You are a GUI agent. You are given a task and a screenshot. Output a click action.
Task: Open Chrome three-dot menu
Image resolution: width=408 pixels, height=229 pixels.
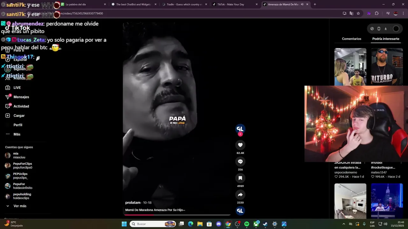click(x=404, y=13)
